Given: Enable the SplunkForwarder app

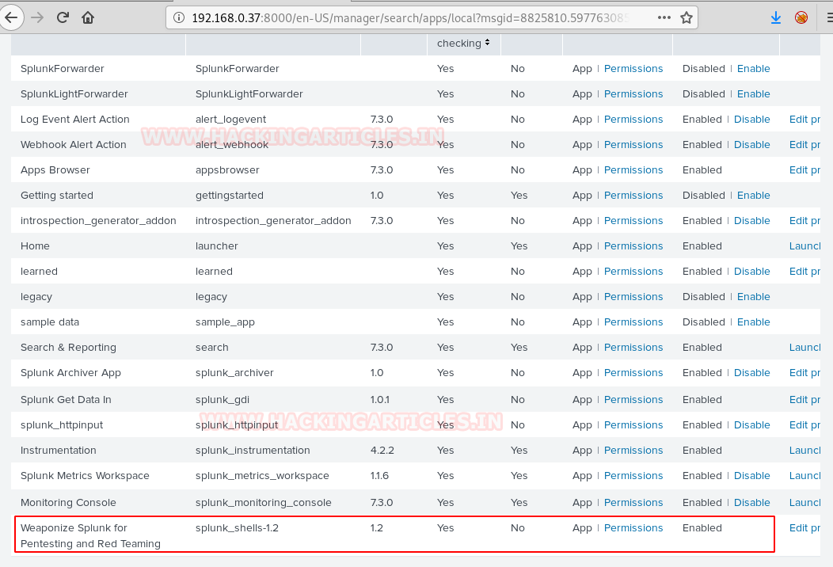Looking at the screenshot, I should click(753, 69).
